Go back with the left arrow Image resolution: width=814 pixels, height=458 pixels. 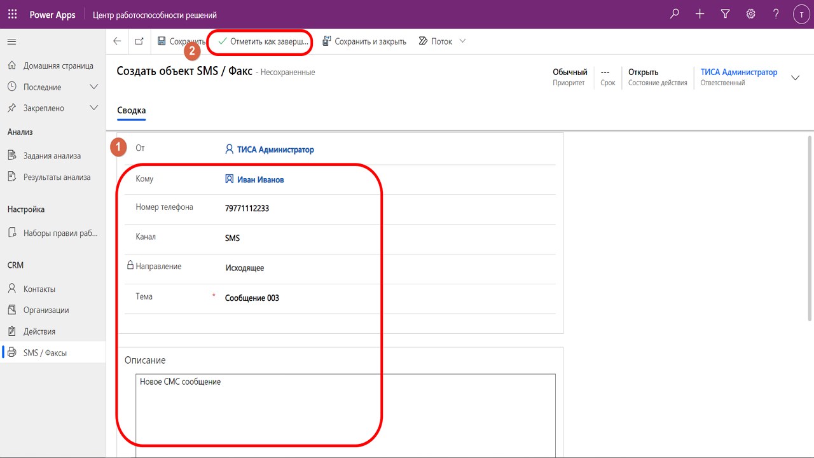[x=117, y=41]
